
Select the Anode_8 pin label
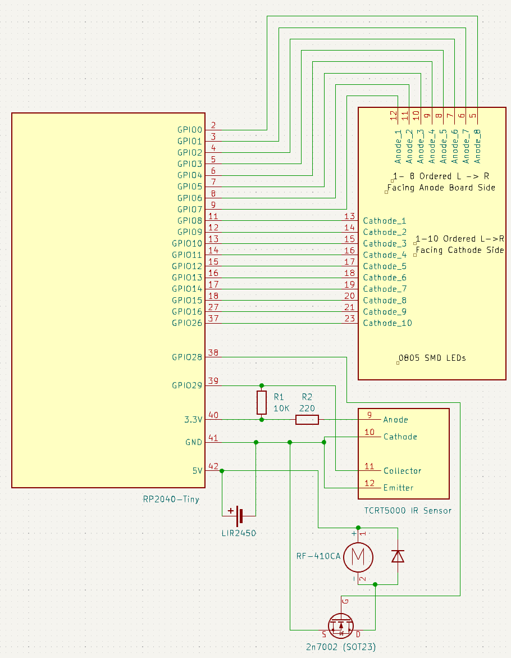click(x=477, y=146)
